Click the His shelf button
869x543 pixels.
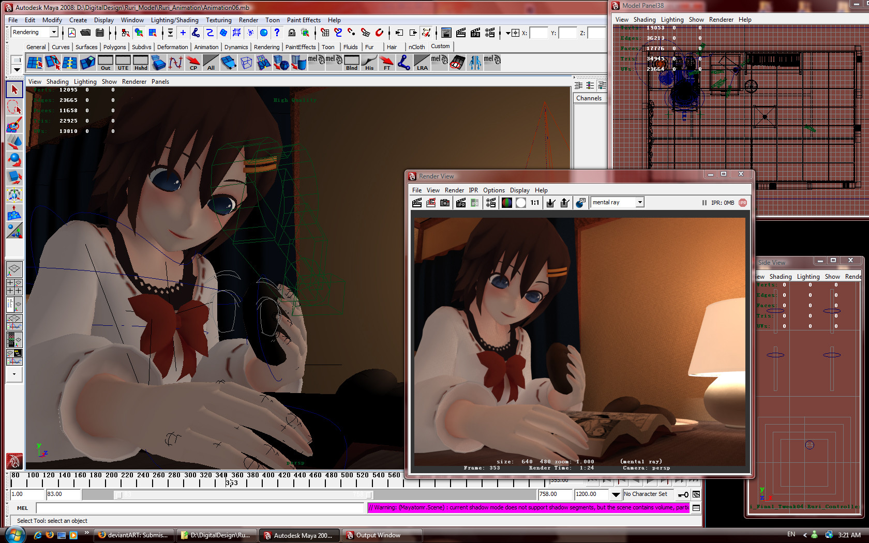pos(369,63)
